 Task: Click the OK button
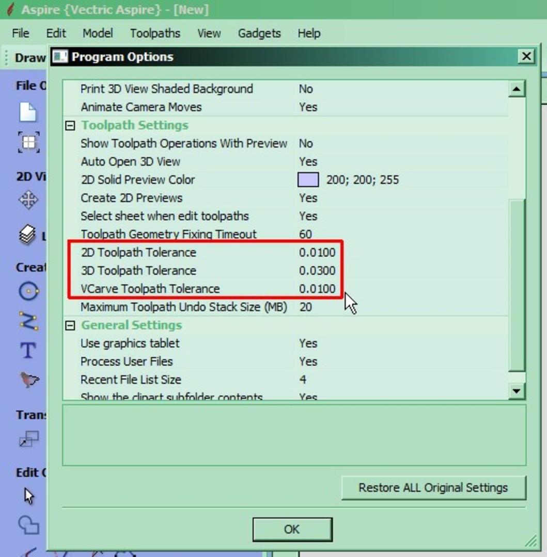tap(292, 530)
